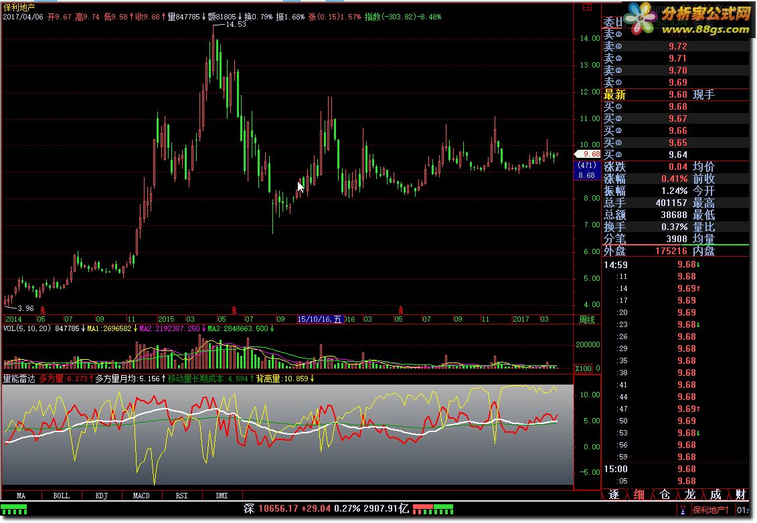Click the 多方量:6.273 indicator value
The height and width of the screenshot is (523, 757).
[63, 379]
